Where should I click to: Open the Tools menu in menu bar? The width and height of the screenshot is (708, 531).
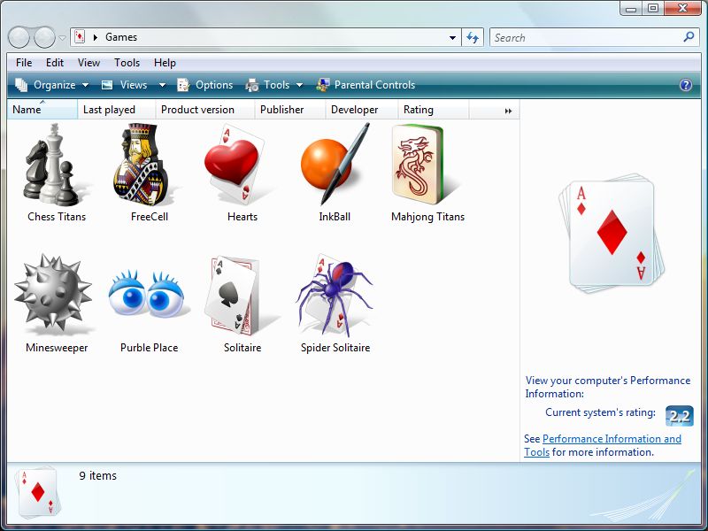[127, 63]
